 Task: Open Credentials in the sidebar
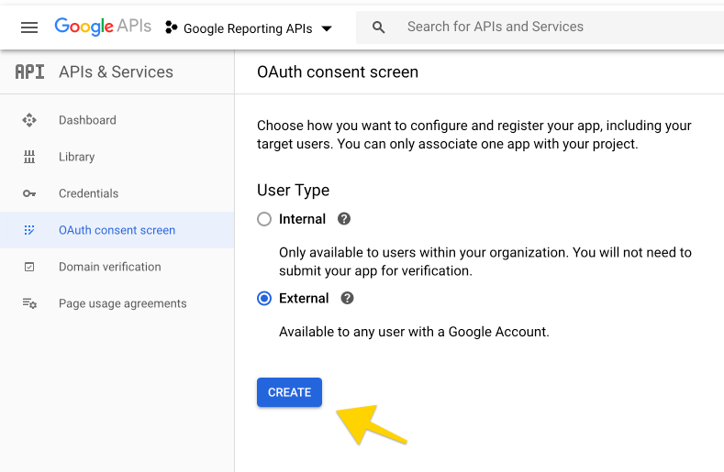[117, 193]
